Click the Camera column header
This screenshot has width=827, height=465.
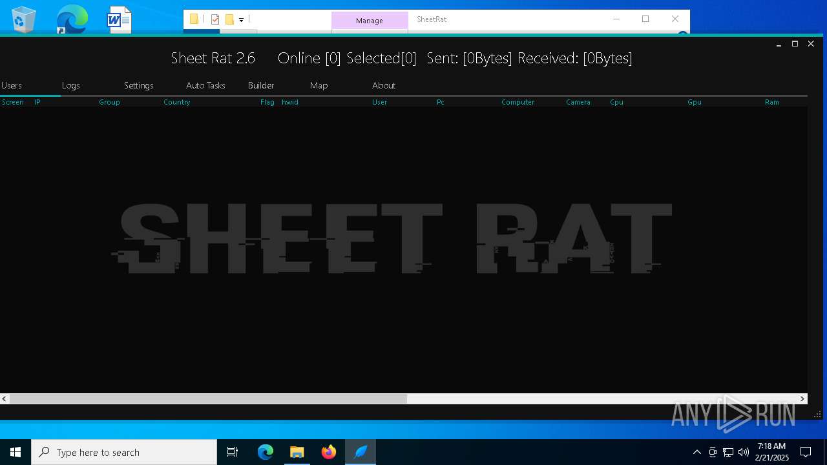click(578, 102)
